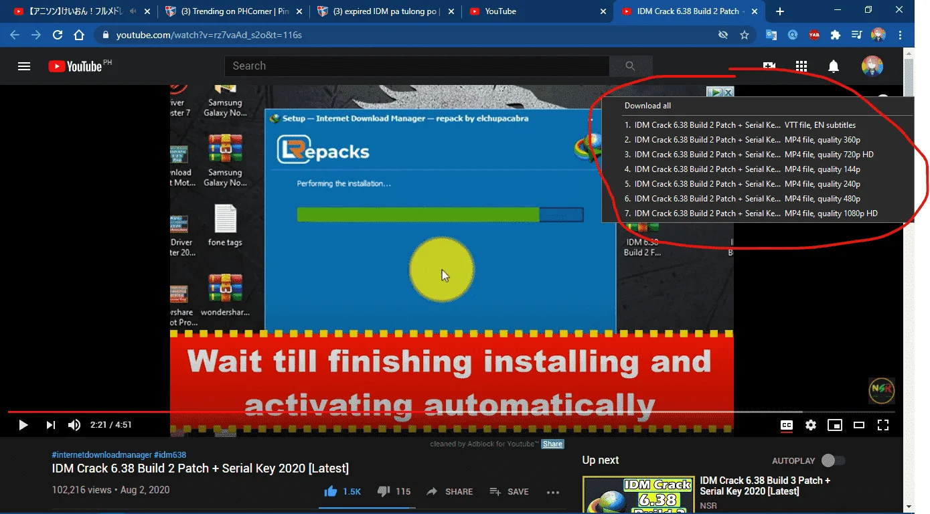The image size is (930, 514).
Task: Go forward with the browser forward arrow
Action: point(36,35)
